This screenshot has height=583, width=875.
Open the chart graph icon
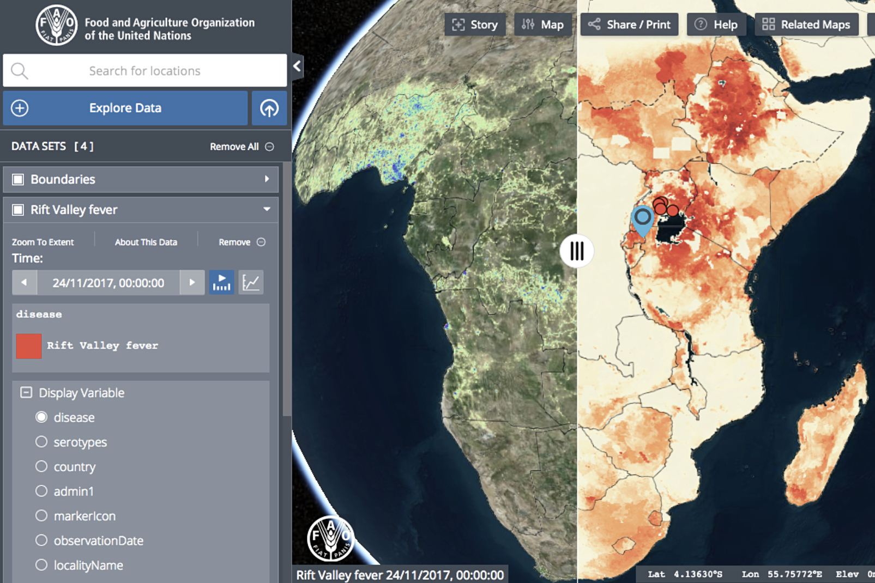(x=251, y=282)
